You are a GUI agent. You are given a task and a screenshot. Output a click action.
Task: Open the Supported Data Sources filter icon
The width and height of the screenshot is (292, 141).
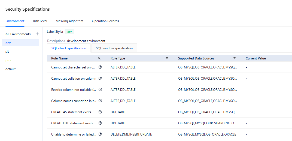pyautogui.click(x=235, y=58)
